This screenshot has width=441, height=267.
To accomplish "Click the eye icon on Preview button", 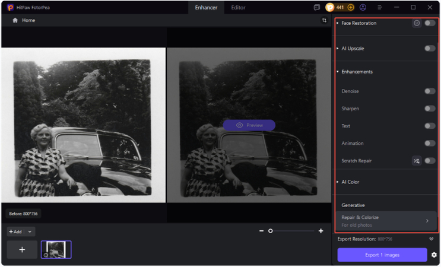I will pyautogui.click(x=239, y=125).
